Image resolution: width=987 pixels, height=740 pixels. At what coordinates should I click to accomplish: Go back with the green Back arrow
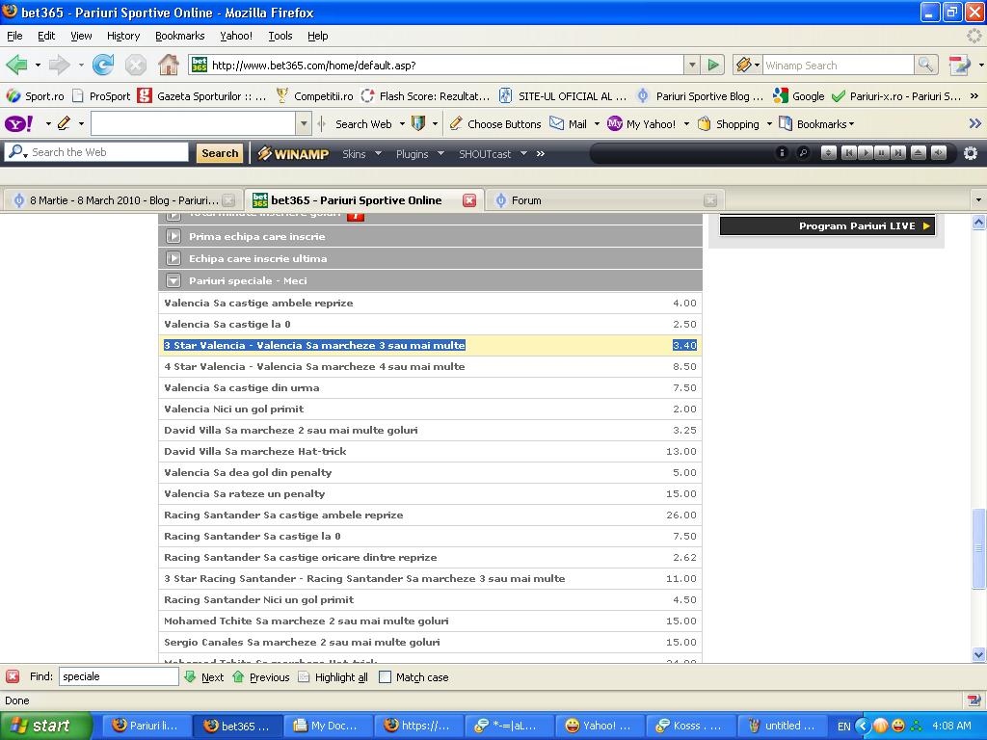17,65
